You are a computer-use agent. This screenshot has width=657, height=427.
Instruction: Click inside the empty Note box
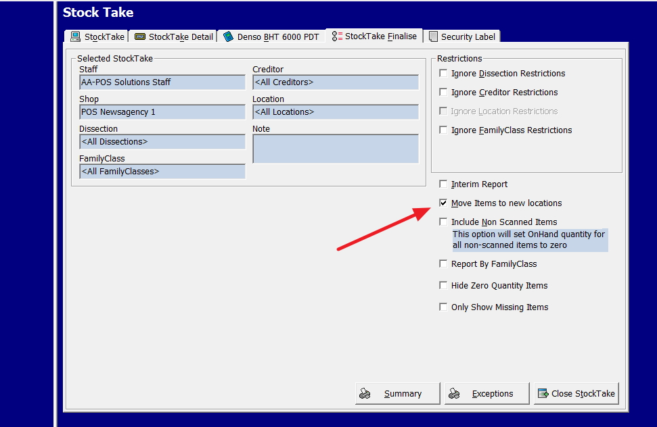(336, 149)
